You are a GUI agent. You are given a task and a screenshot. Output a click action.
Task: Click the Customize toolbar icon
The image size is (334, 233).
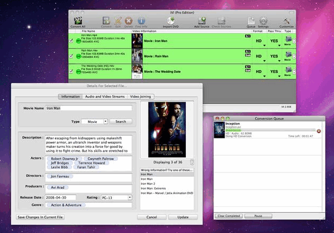click(x=286, y=21)
